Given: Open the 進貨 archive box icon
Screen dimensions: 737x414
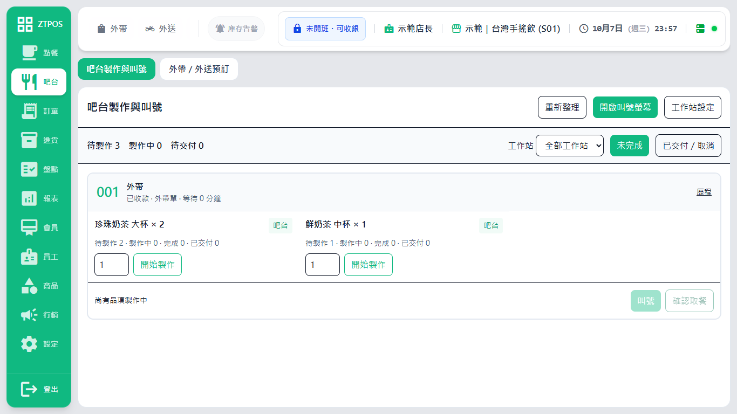Looking at the screenshot, I should [29, 140].
